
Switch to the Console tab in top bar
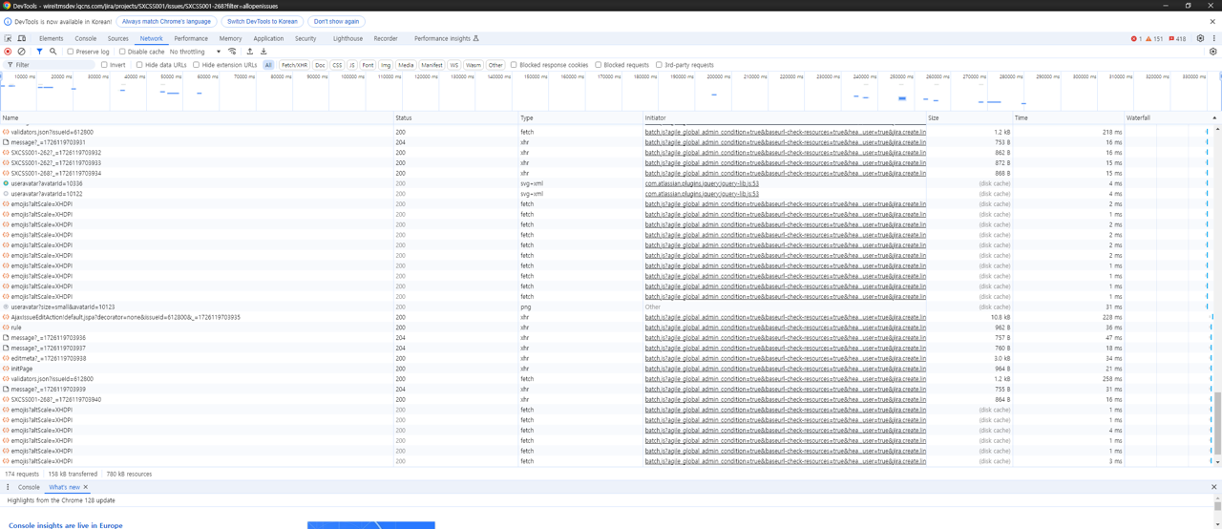(x=86, y=39)
